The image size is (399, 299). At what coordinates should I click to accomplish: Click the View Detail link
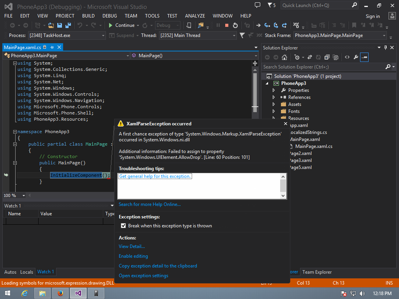132,246
